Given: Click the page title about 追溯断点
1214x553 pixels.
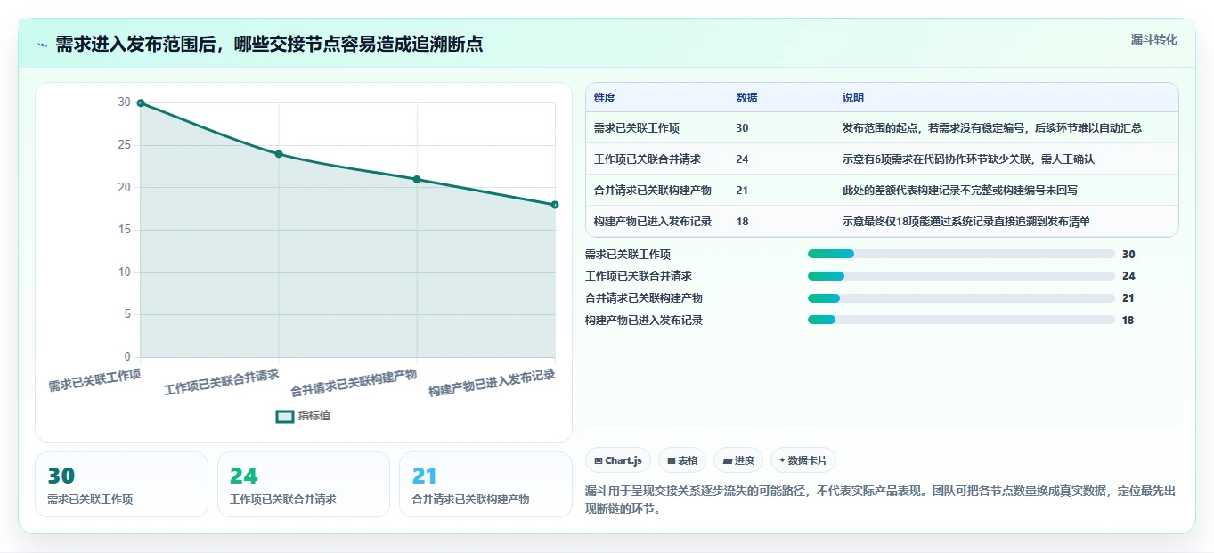Looking at the screenshot, I should pos(269,44).
